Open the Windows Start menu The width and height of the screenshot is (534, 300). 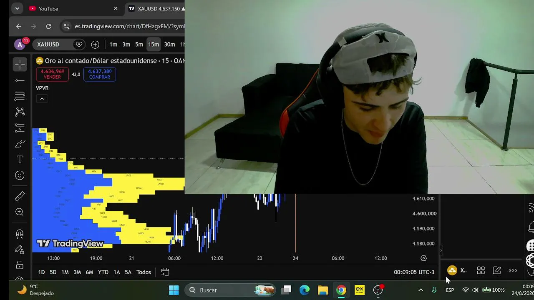pos(174,290)
